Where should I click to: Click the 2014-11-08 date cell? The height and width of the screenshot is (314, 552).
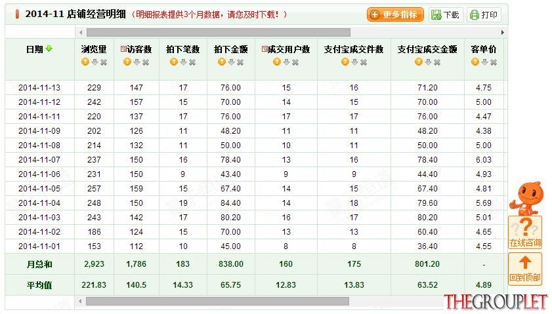click(x=39, y=146)
